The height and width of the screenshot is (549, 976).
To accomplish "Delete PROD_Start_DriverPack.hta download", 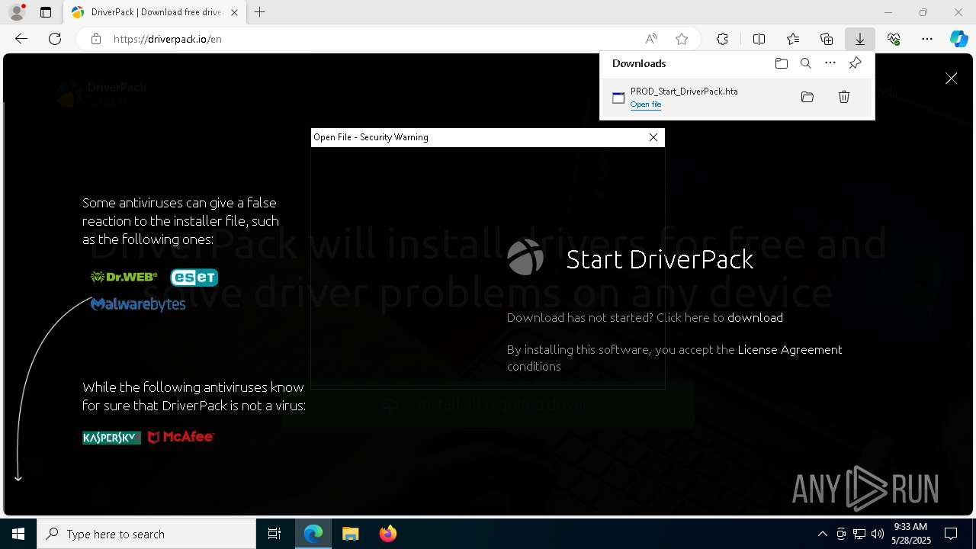I will coord(844,97).
